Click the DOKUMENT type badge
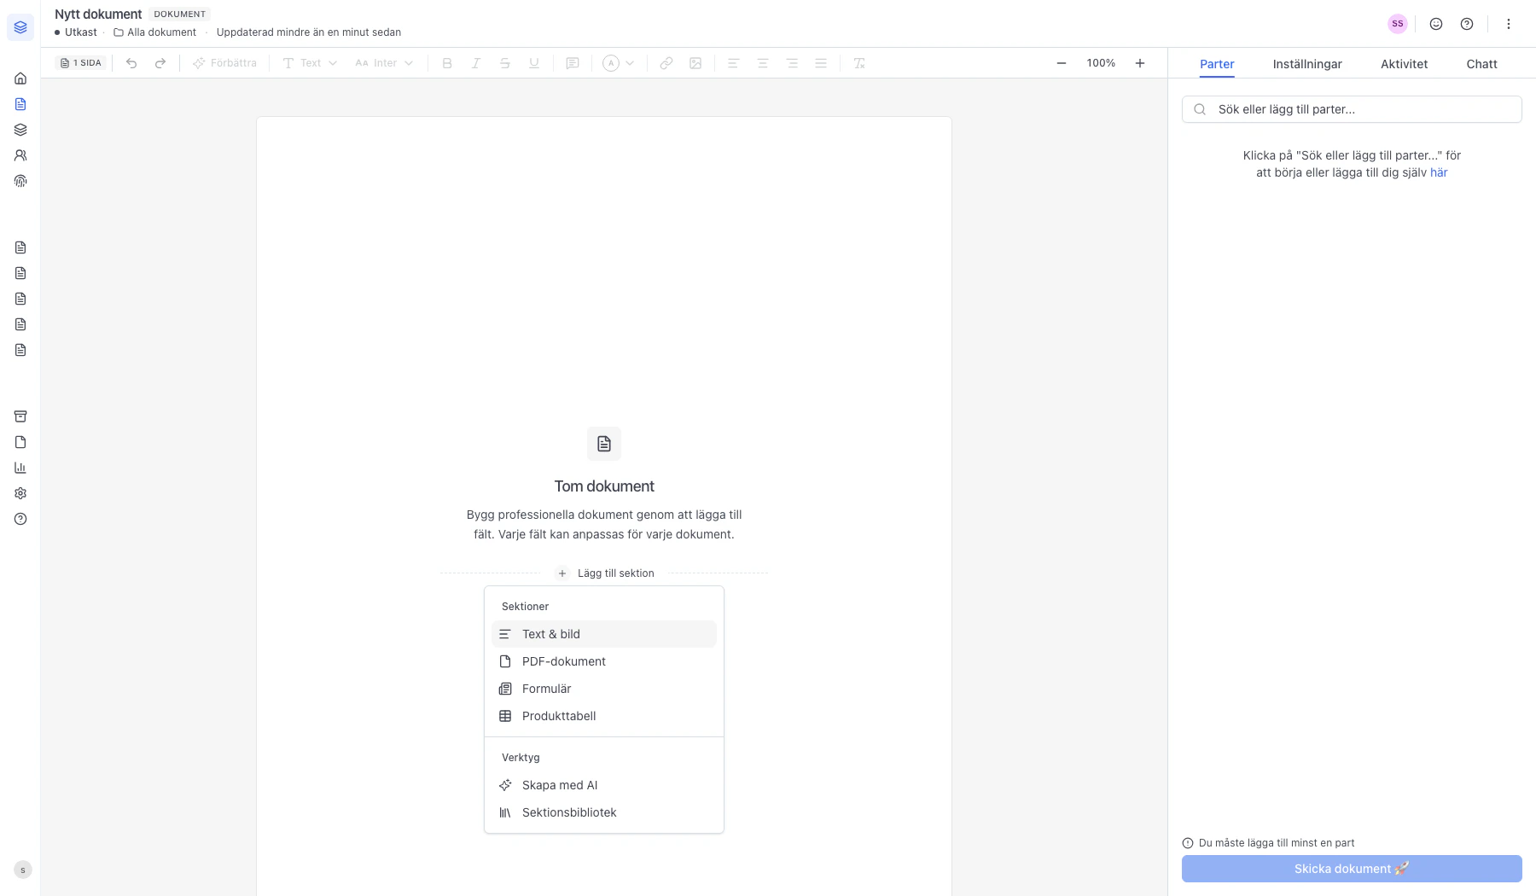The width and height of the screenshot is (1536, 896). (179, 15)
